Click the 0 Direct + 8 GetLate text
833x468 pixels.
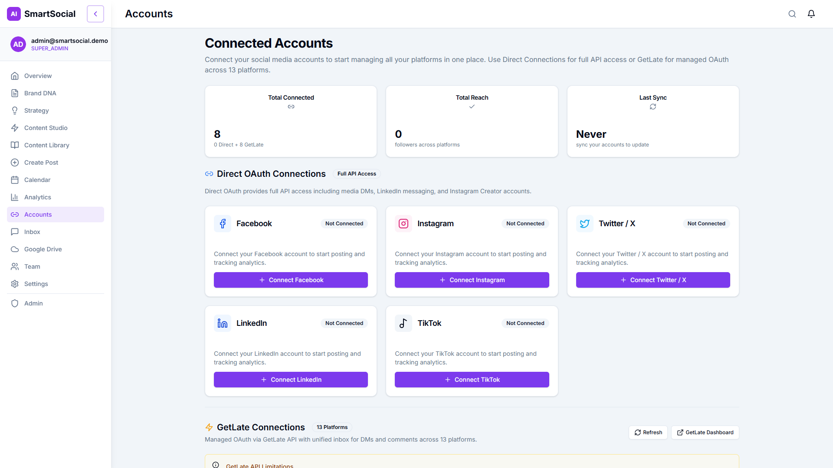pyautogui.click(x=239, y=145)
